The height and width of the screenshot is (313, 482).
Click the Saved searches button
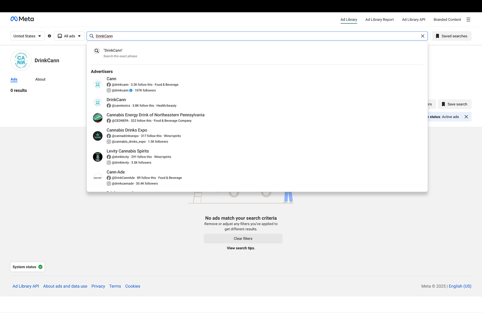452,36
